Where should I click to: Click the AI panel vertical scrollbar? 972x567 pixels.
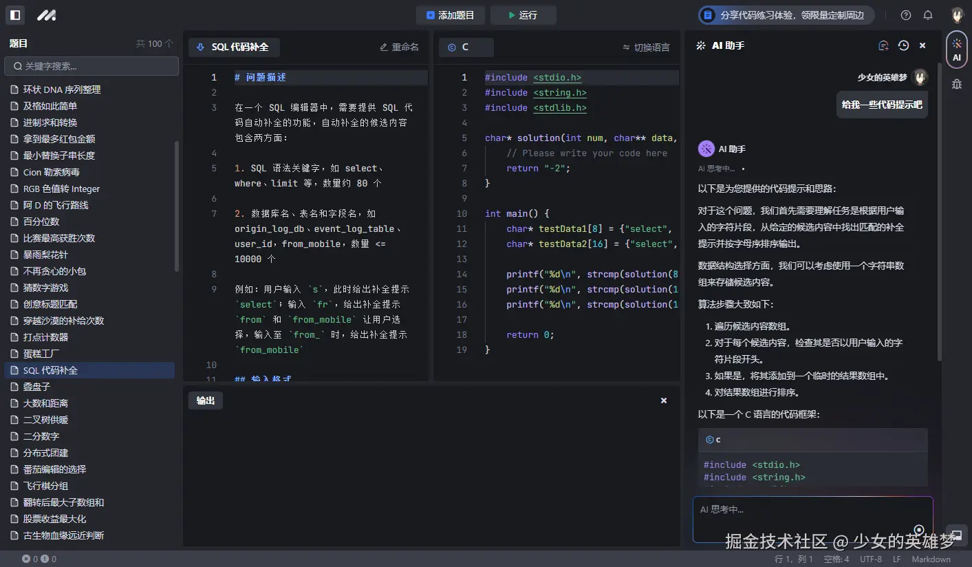click(x=940, y=213)
